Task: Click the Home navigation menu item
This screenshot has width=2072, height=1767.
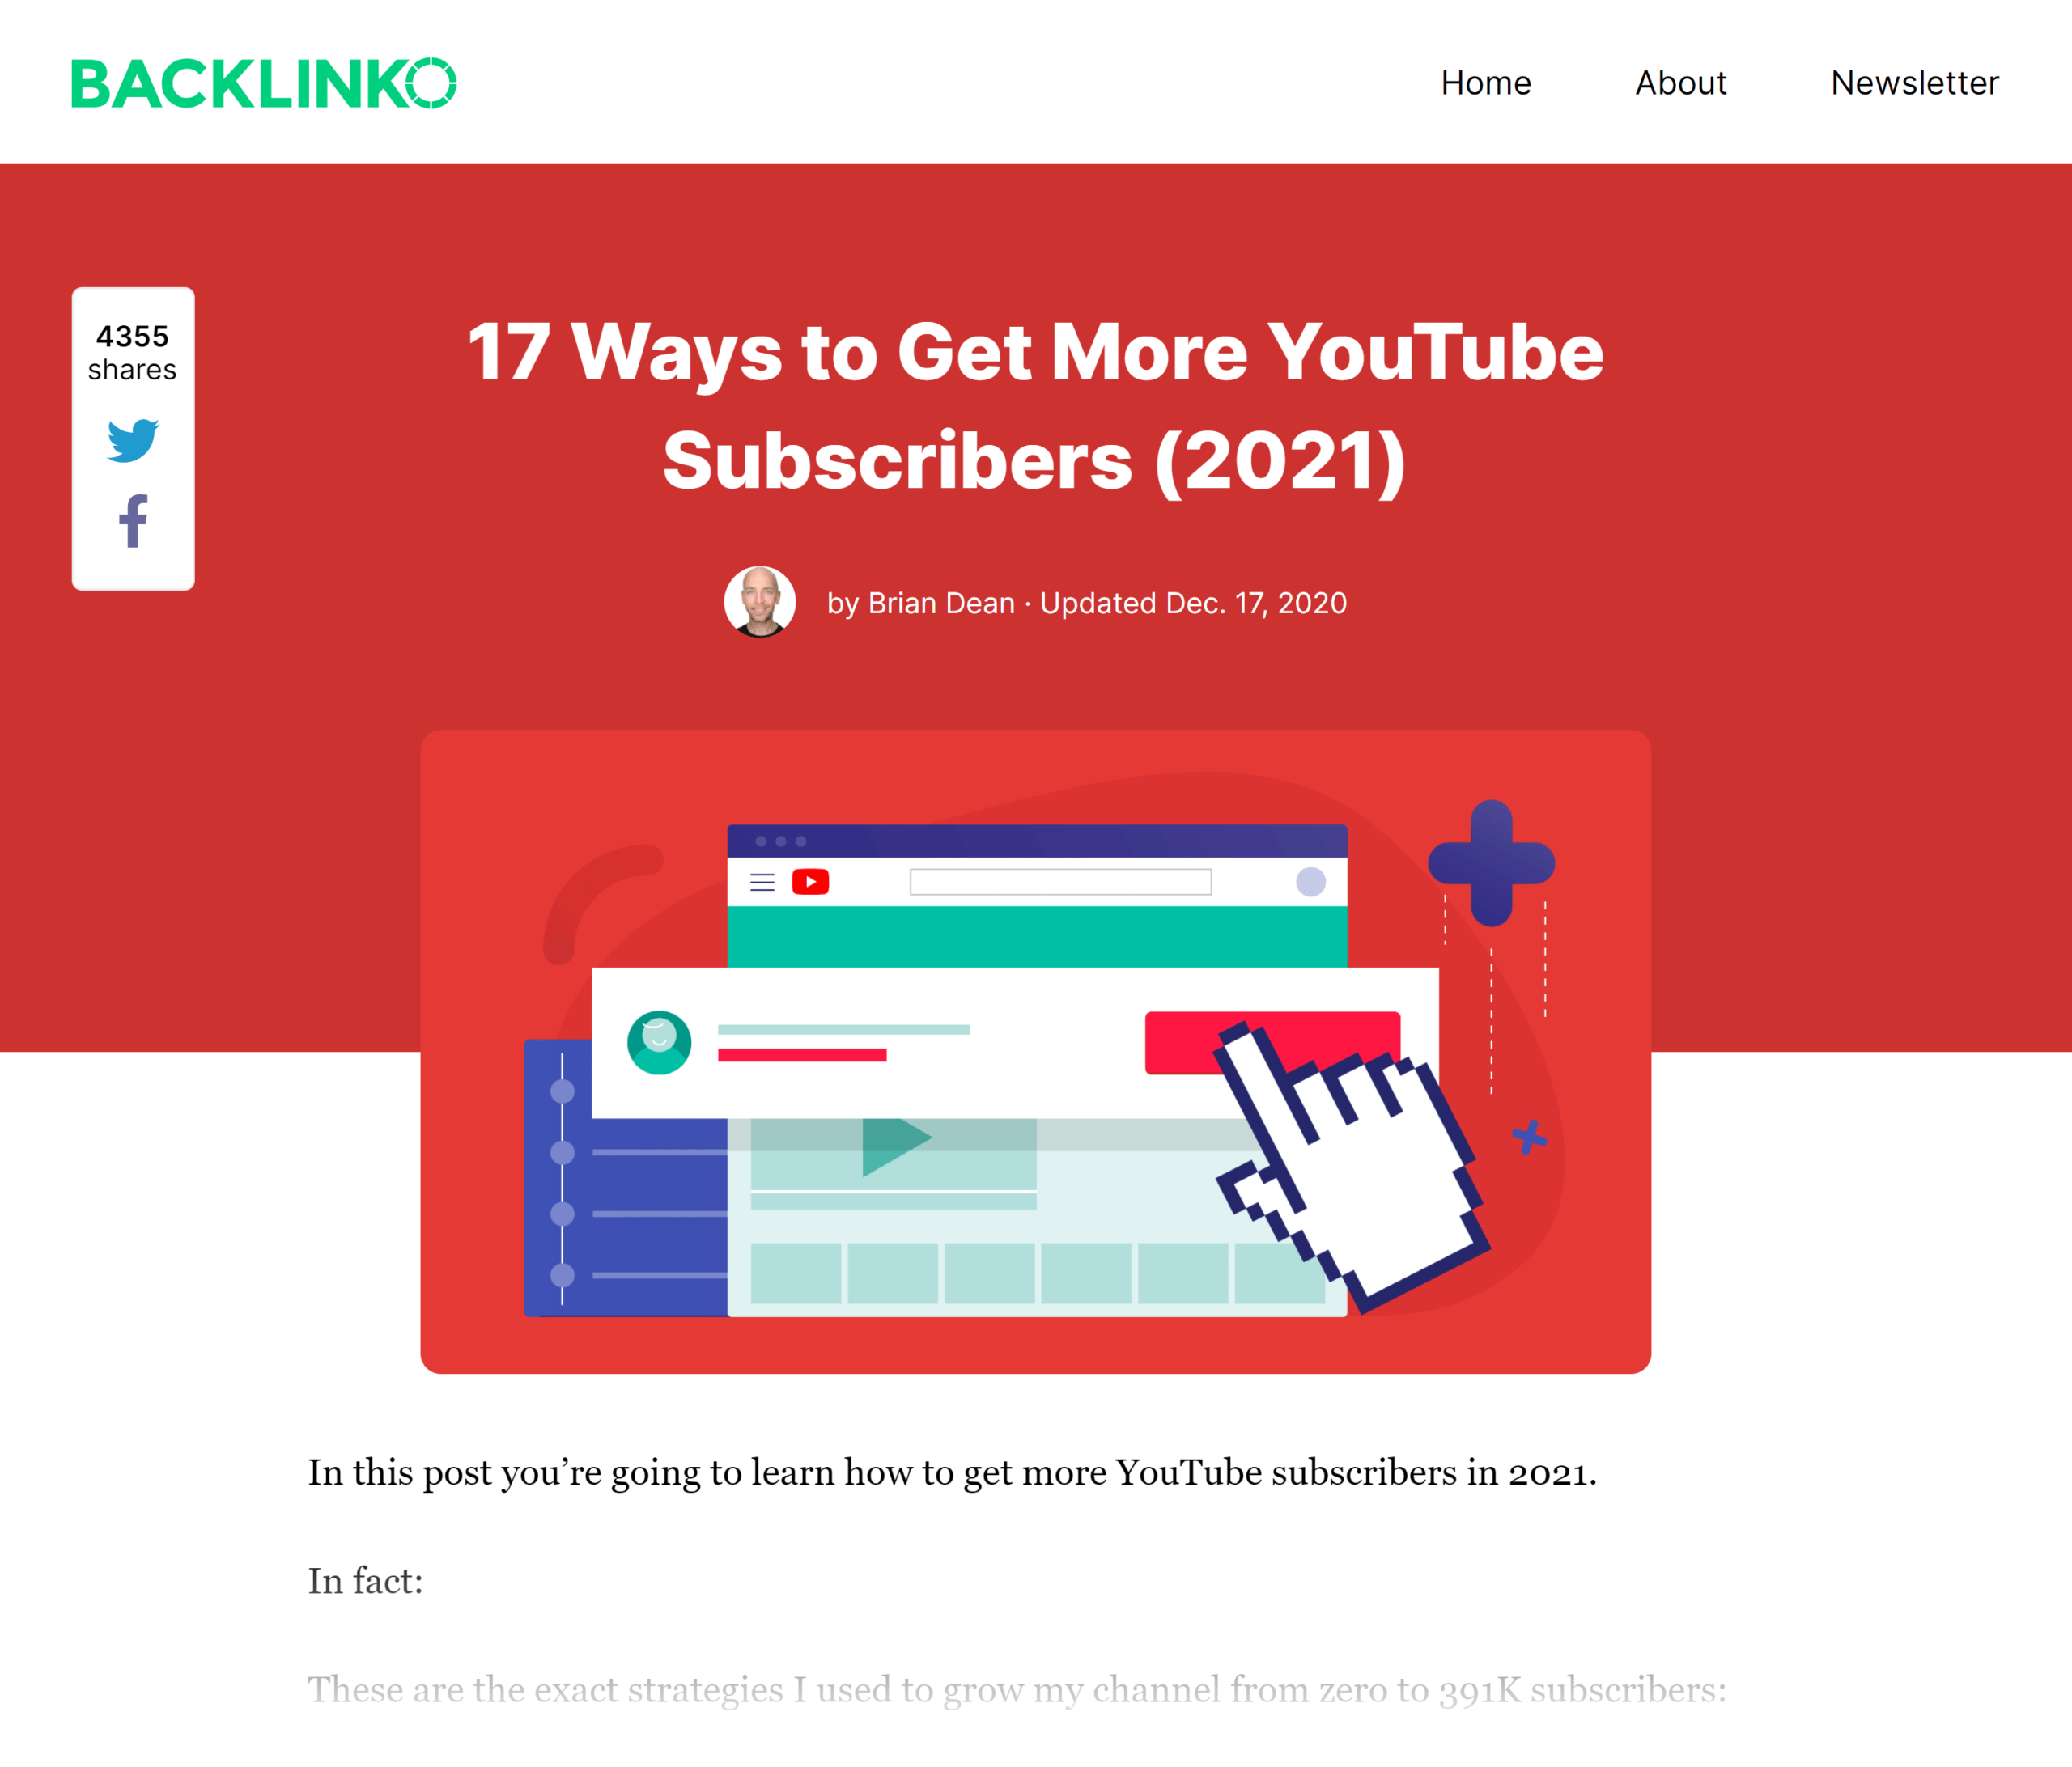Action: coord(1487,81)
